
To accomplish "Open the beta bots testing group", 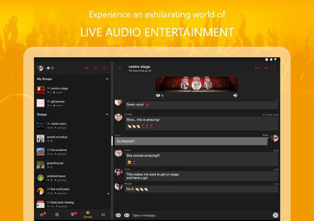I will 72,204.
